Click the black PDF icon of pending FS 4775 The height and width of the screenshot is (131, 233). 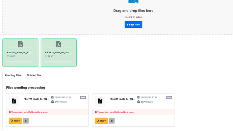click(14, 101)
